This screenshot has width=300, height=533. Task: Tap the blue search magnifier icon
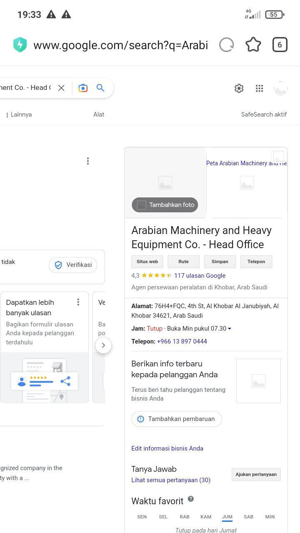[x=100, y=88]
